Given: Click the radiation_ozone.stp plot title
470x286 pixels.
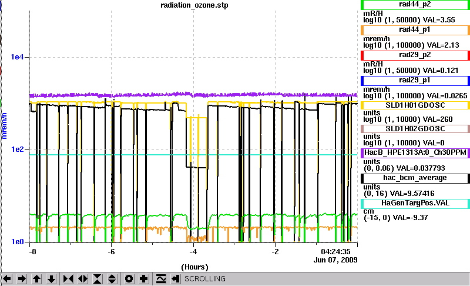Looking at the screenshot, I should coord(194,5).
